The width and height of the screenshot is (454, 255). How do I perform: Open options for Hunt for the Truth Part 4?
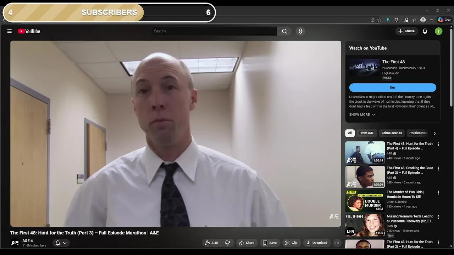point(438,144)
